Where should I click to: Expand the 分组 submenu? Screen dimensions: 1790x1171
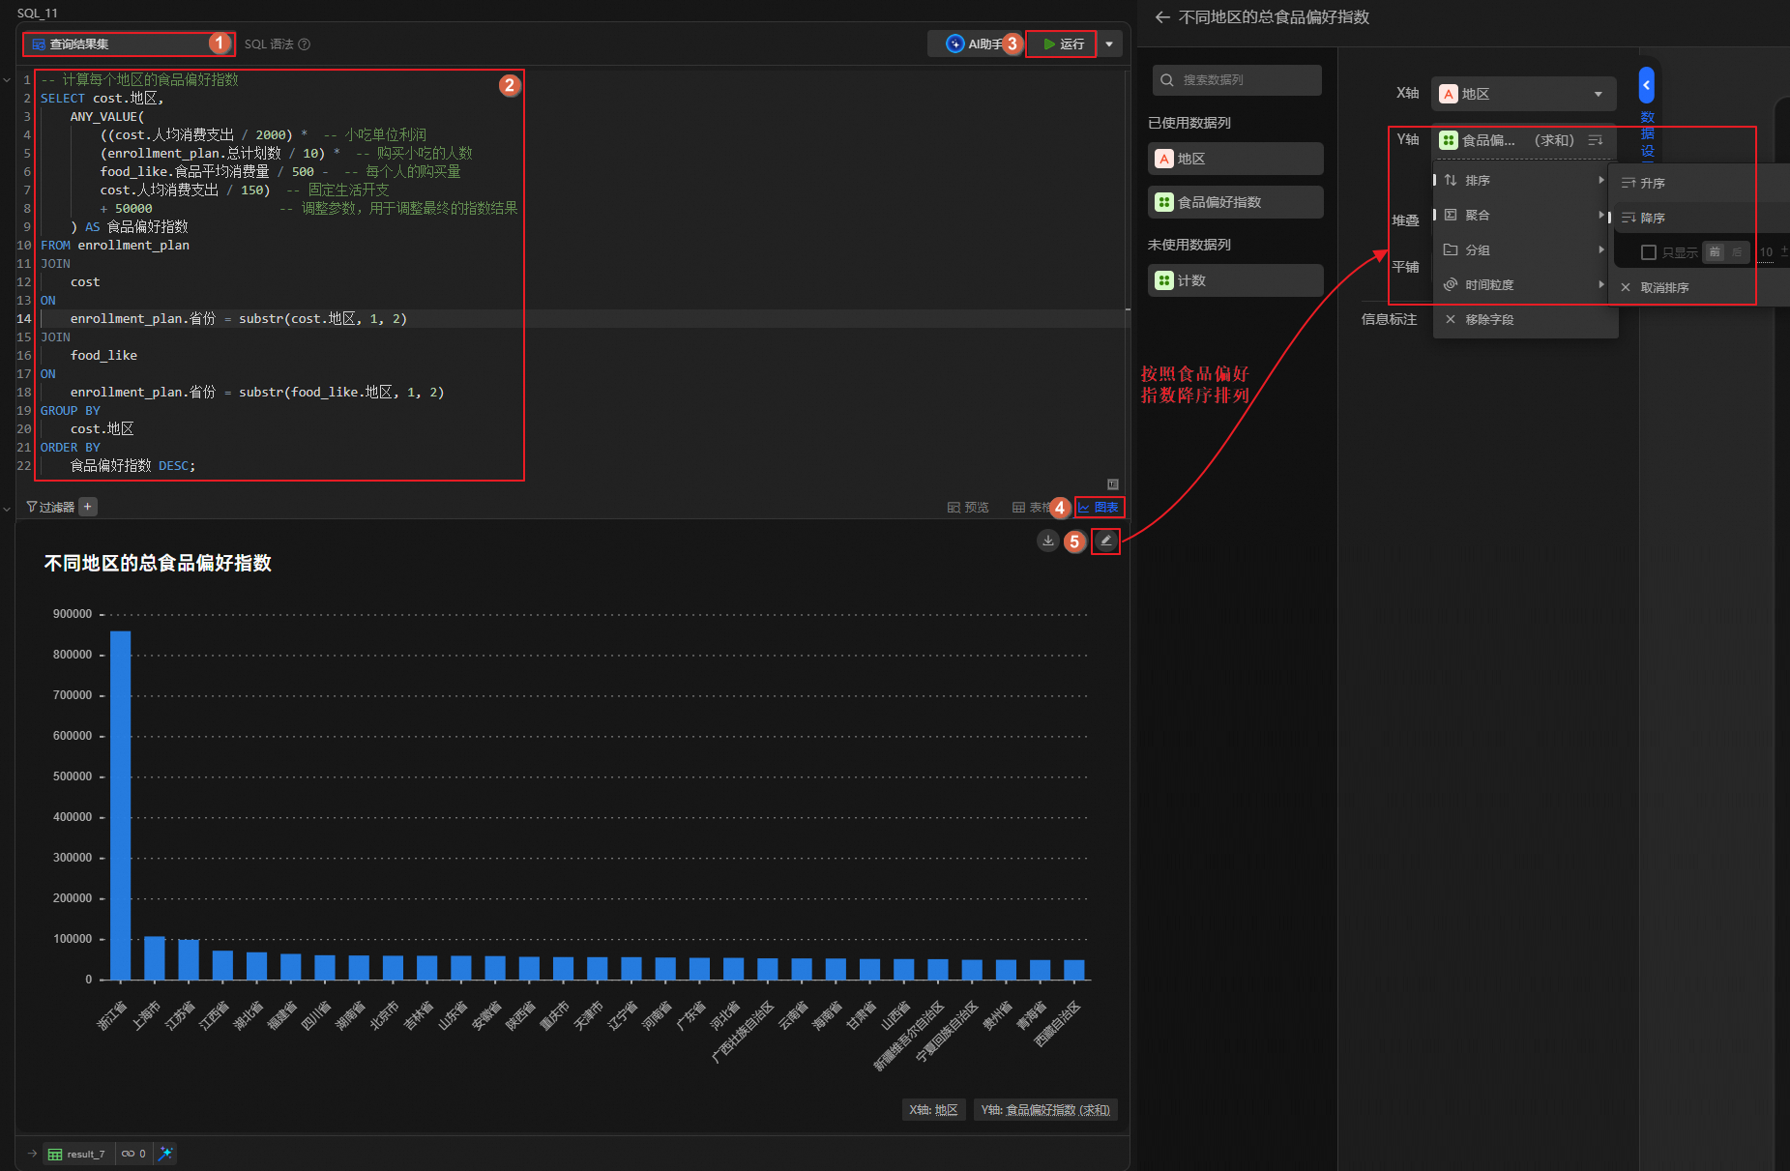1525,249
